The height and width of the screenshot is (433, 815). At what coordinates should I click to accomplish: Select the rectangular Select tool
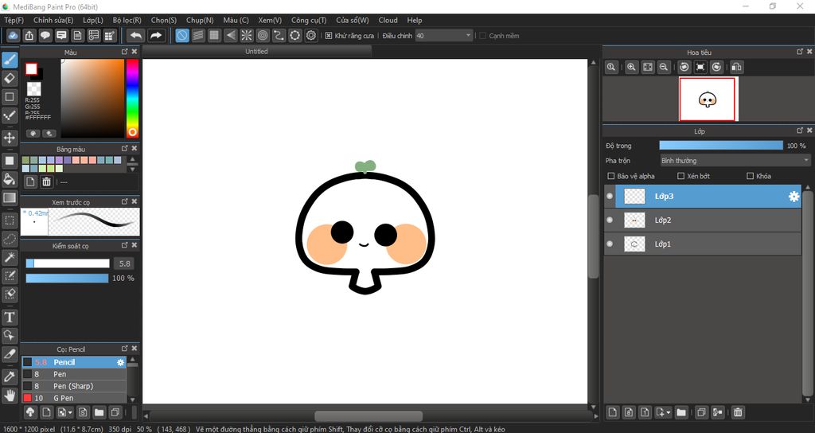click(x=10, y=220)
